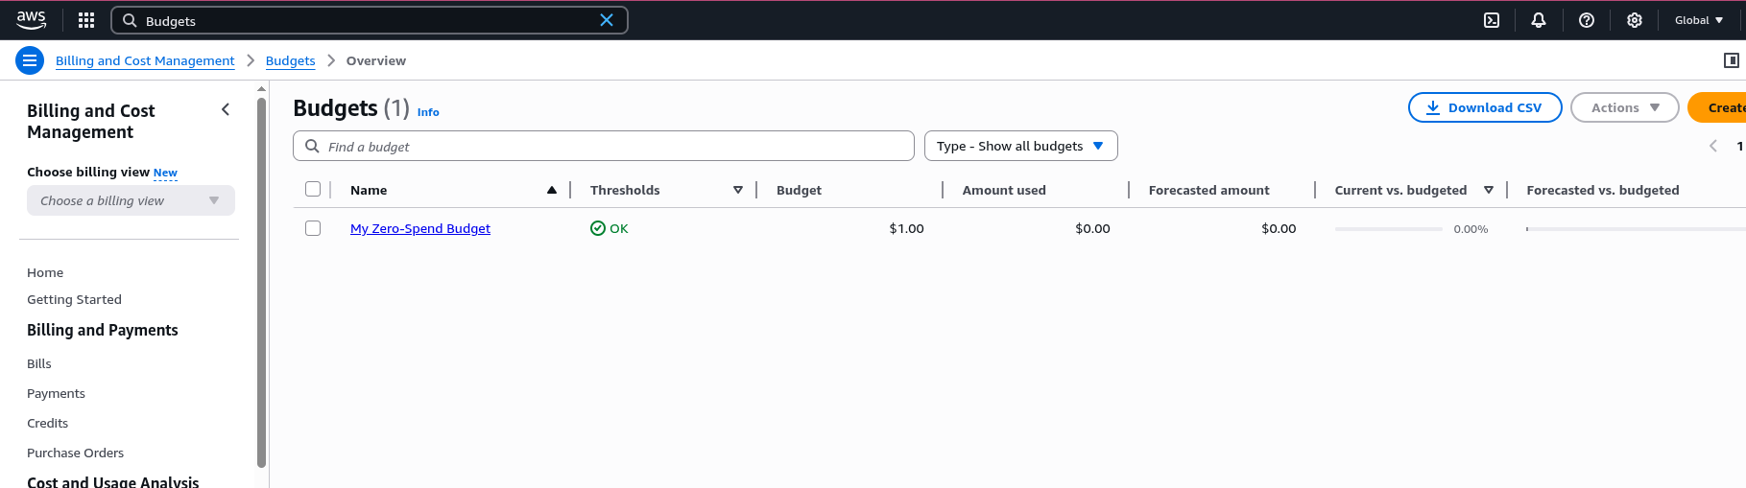Tick the select-all budgets checkbox

(x=313, y=189)
